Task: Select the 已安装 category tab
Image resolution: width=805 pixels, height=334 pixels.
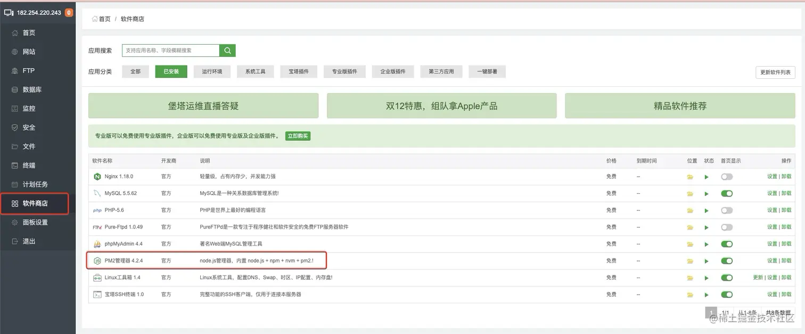Action: click(x=171, y=71)
